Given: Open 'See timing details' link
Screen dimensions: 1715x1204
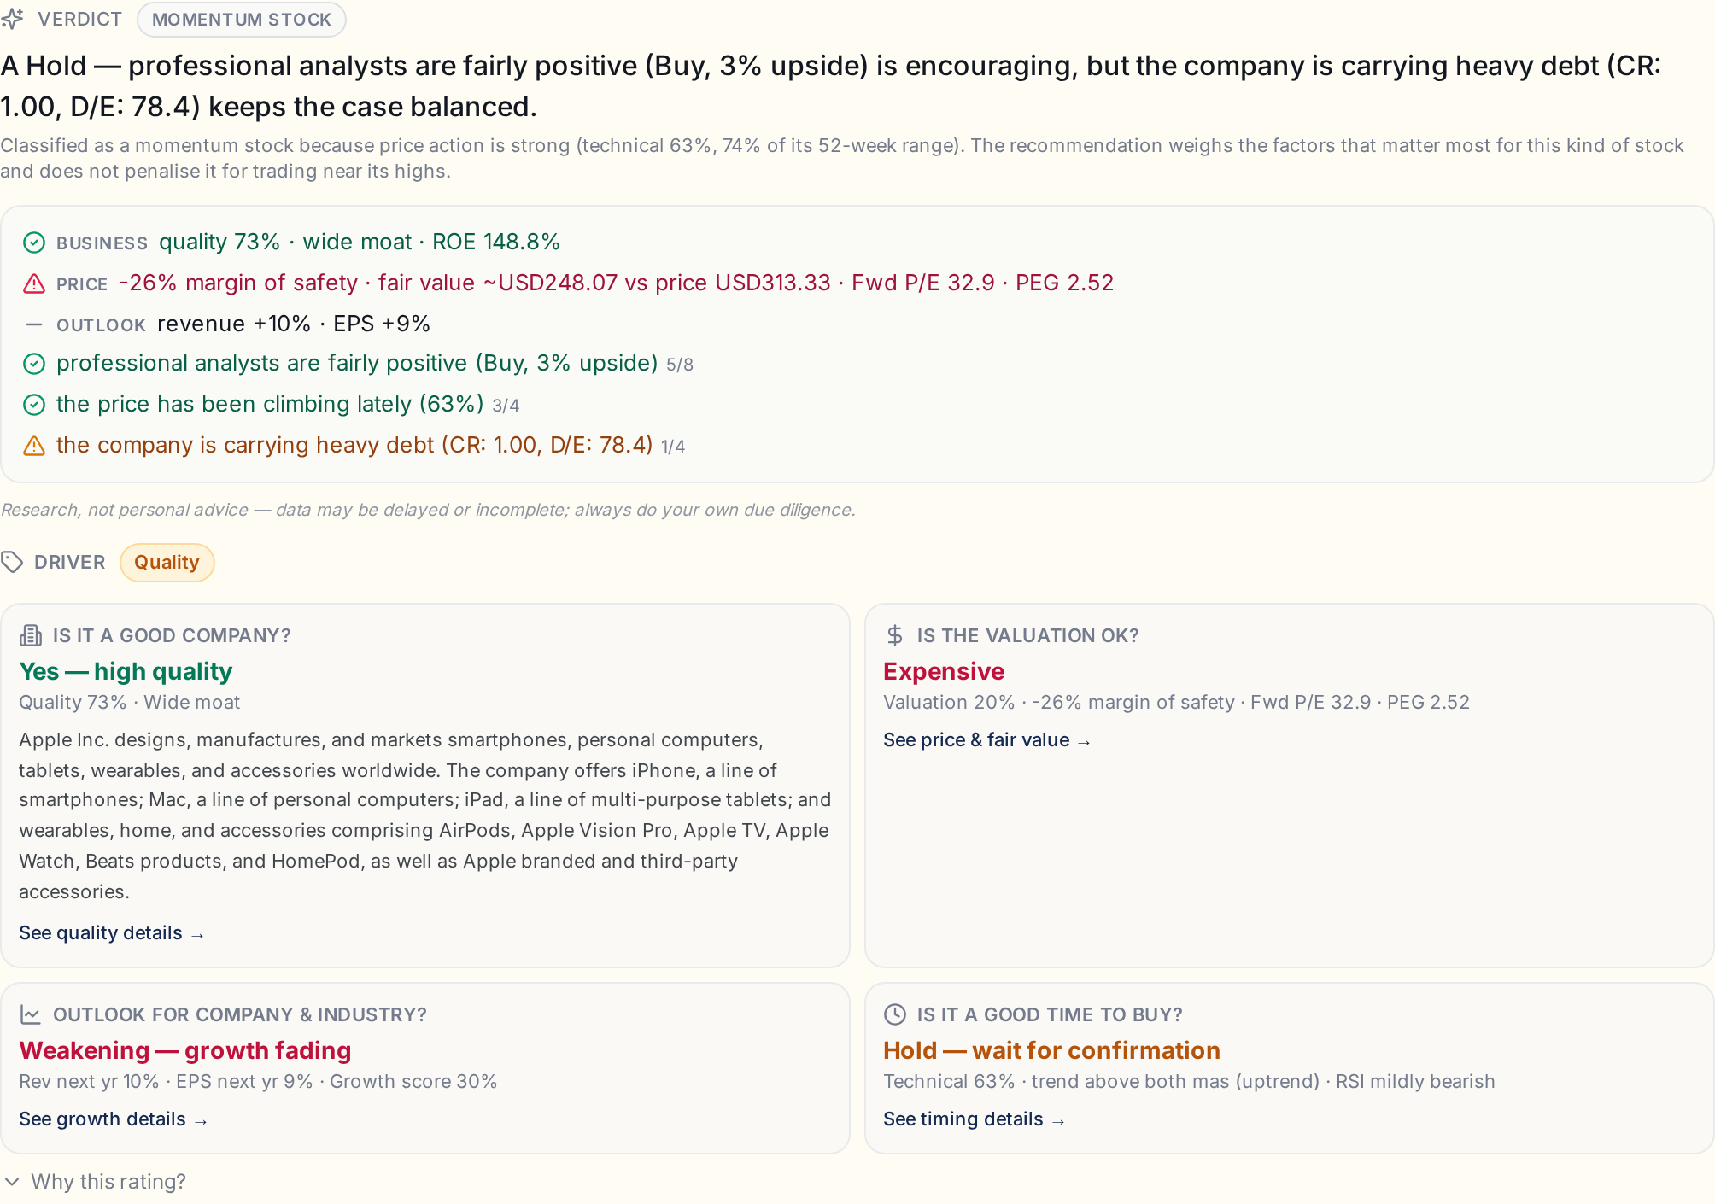Looking at the screenshot, I should [x=975, y=1119].
